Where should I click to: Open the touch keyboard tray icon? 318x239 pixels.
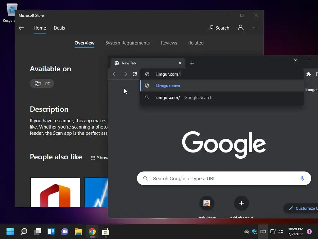[263, 232]
